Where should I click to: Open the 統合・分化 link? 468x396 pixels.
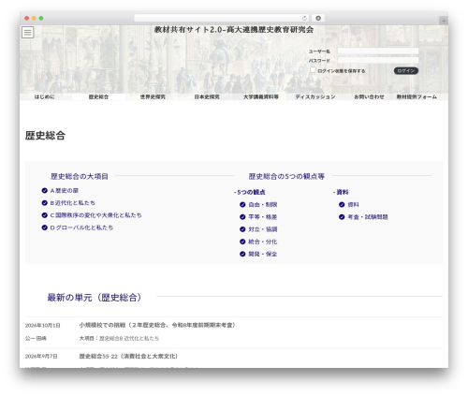263,242
